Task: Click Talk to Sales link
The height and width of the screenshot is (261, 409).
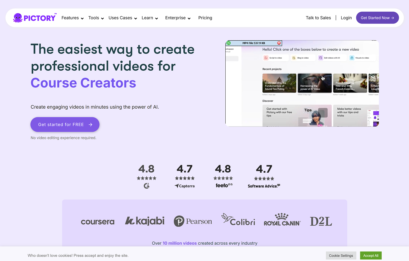Action: click(318, 18)
